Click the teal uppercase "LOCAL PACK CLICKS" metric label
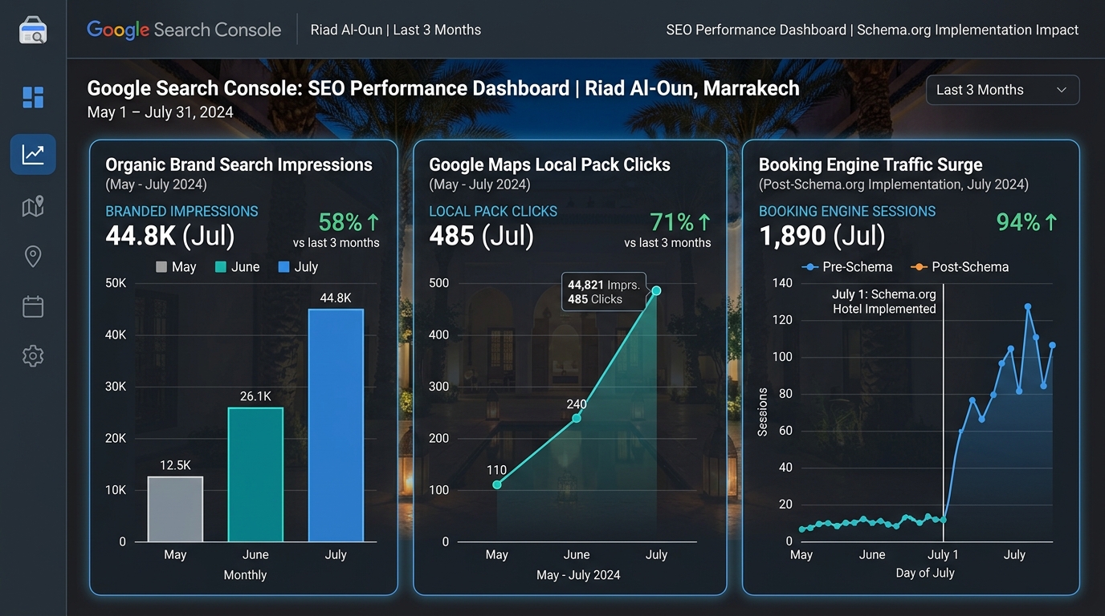1105x616 pixels. click(x=493, y=212)
